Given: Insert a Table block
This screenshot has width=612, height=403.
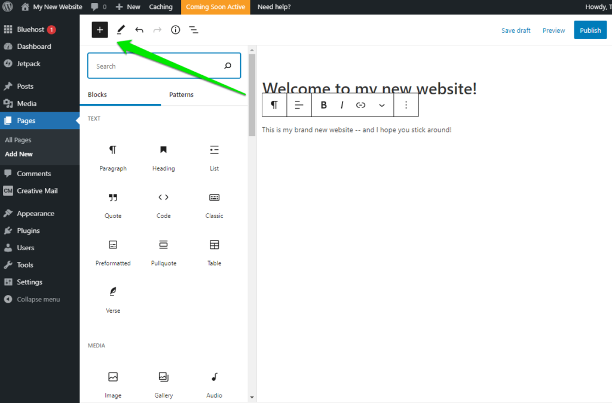Looking at the screenshot, I should point(215,253).
